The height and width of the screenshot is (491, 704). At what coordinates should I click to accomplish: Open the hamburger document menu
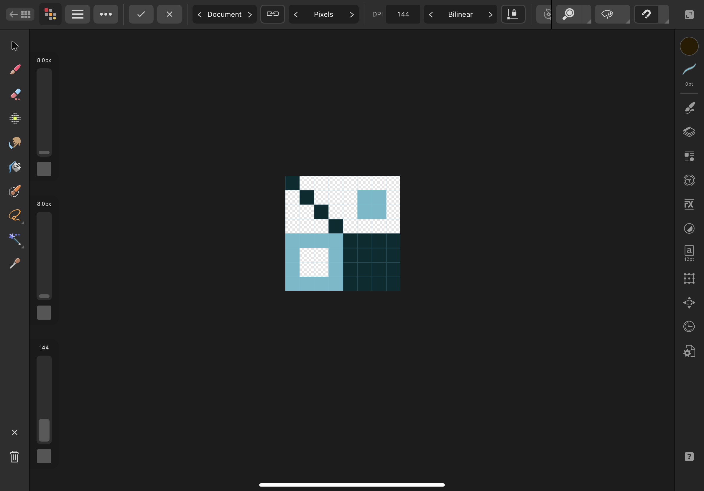(77, 14)
